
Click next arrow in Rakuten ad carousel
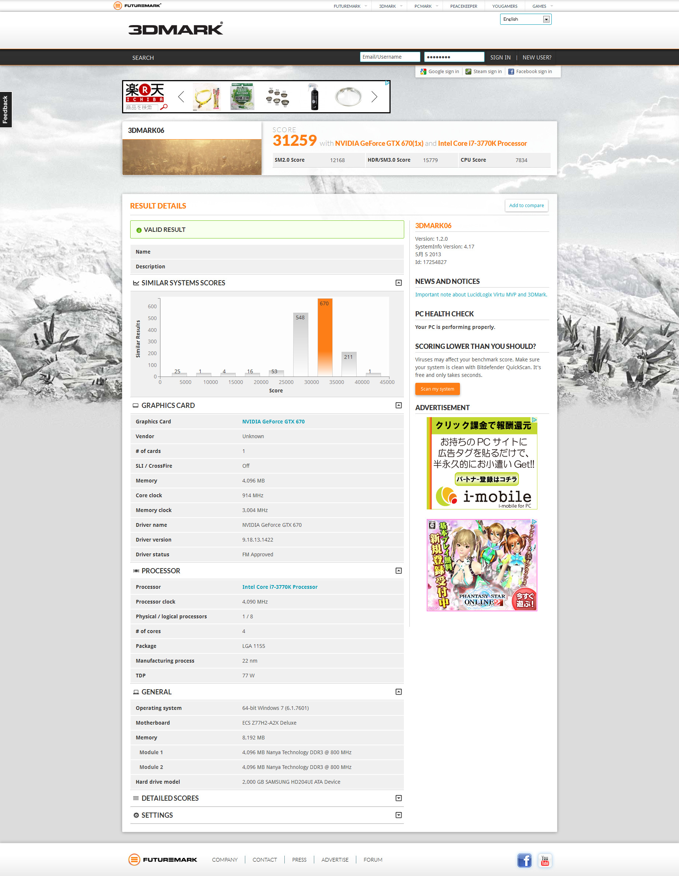tap(374, 97)
